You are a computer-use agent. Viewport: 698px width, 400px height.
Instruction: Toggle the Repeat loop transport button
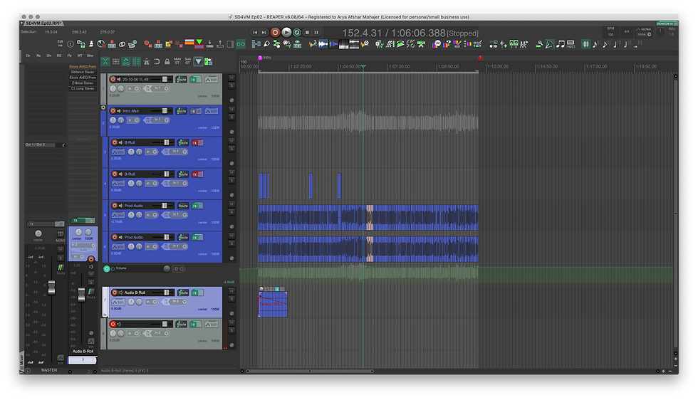[297, 32]
